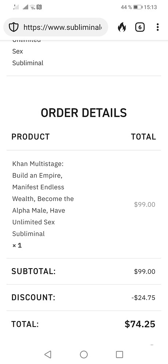
Task: Tap the shield privacy icon in address bar
Action: coord(13,27)
